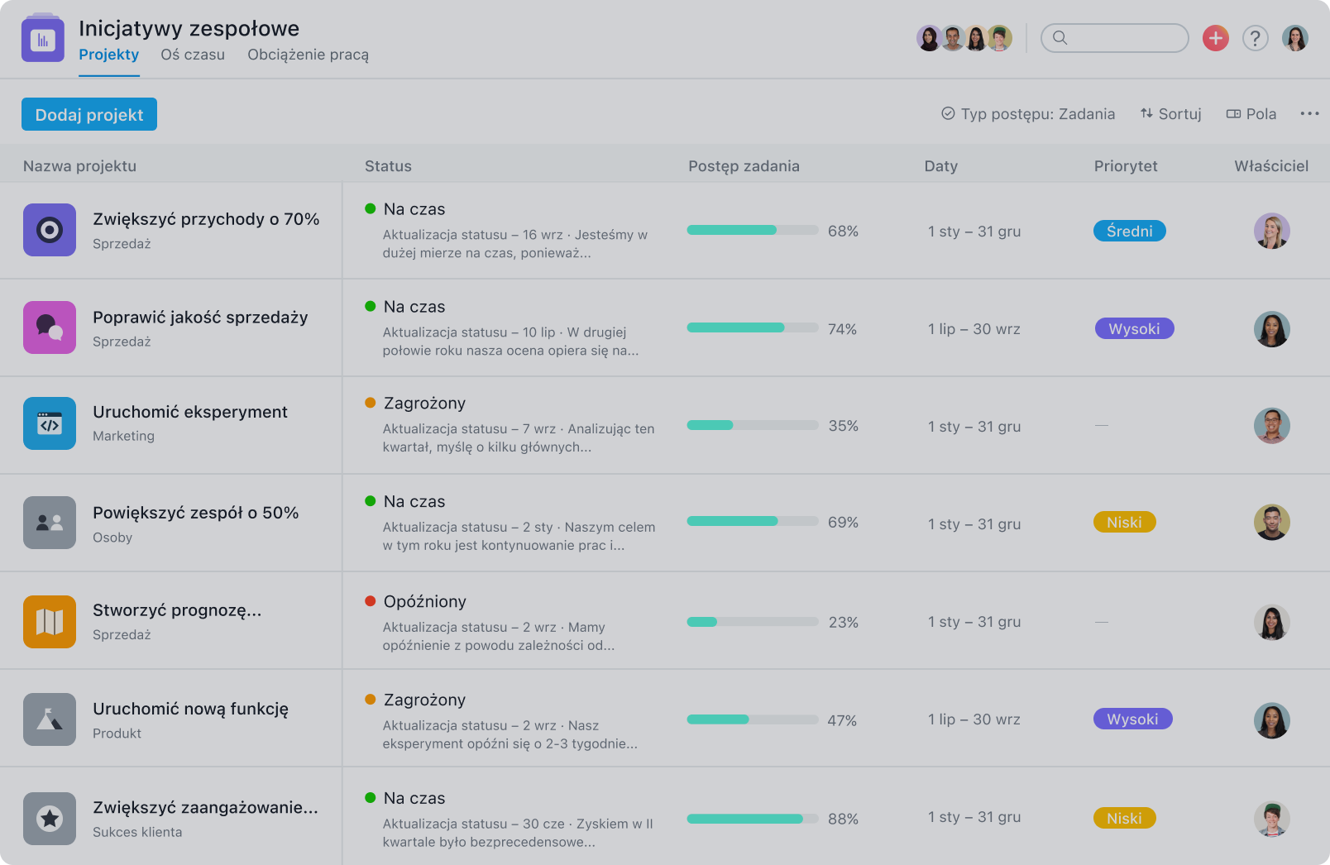Click the red plus create button
Viewport: 1330px width, 865px height.
[x=1215, y=38]
